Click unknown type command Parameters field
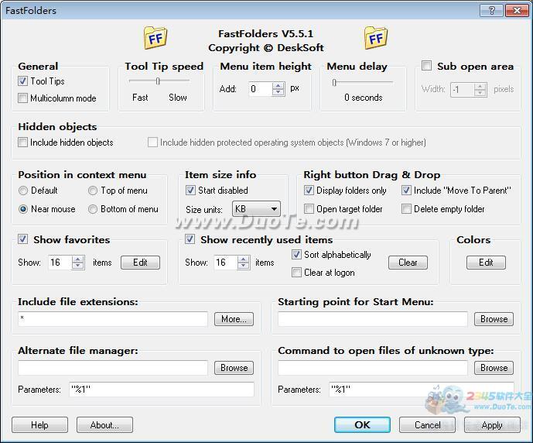Image resolution: width=533 pixels, height=443 pixels. (x=422, y=390)
